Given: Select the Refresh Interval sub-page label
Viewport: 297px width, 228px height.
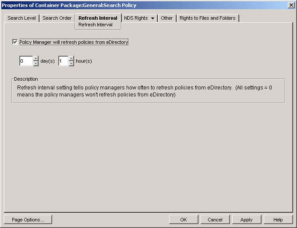Looking at the screenshot, I should point(95,25).
